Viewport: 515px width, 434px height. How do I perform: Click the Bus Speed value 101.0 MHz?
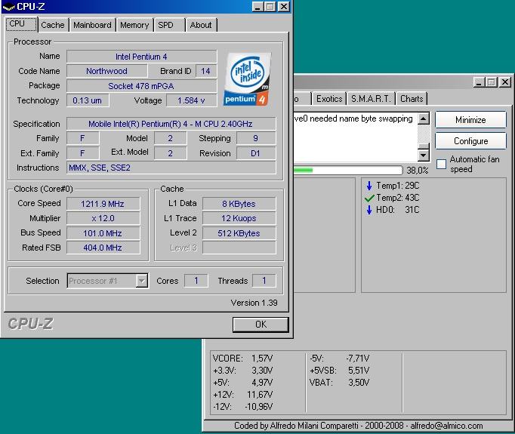tap(103, 233)
